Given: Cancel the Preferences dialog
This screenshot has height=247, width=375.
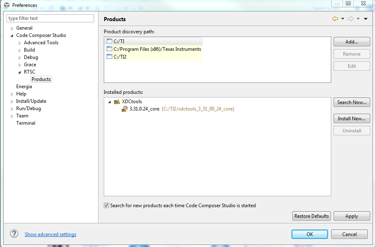Looking at the screenshot, I should coord(349,234).
